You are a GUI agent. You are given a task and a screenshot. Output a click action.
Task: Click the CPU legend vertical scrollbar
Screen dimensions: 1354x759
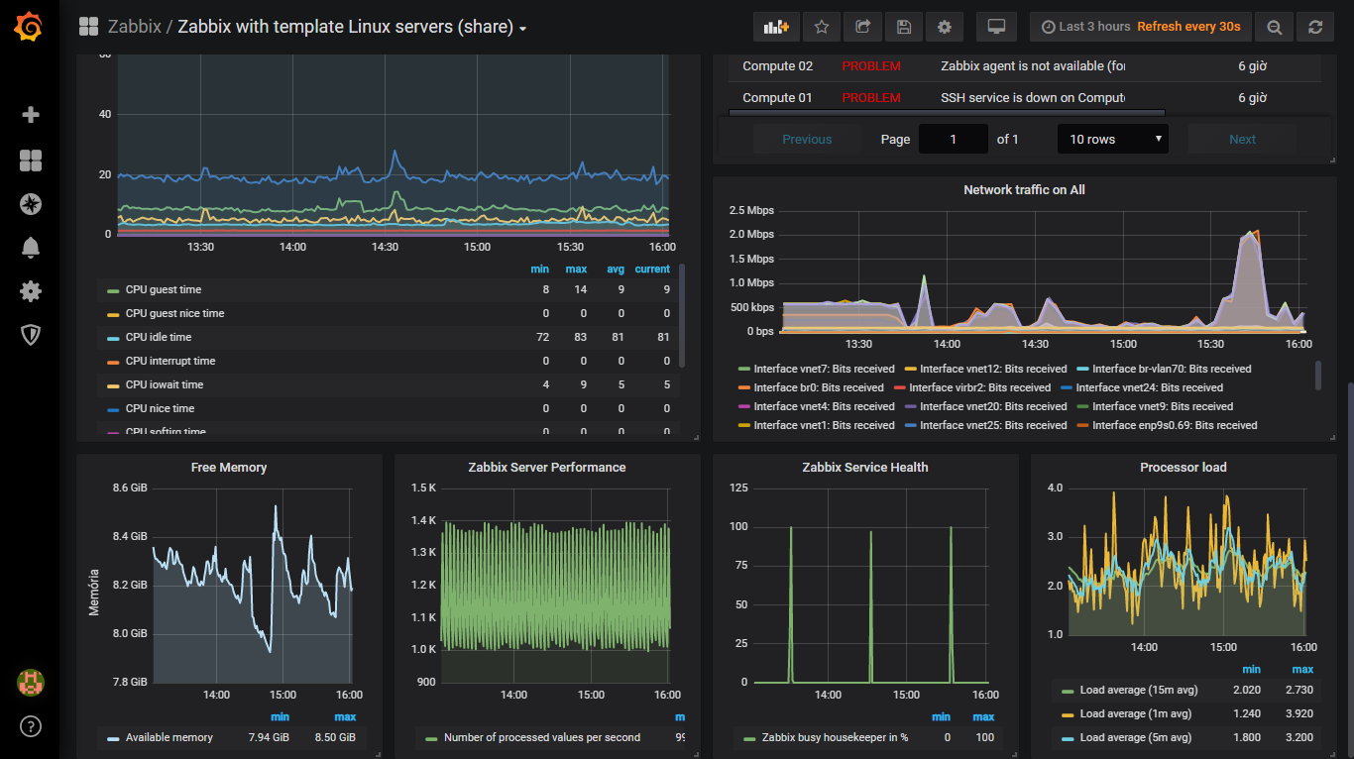click(682, 317)
